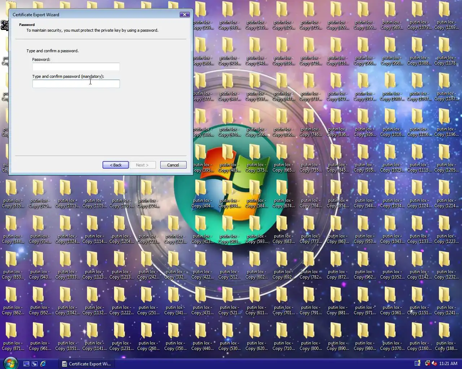The height and width of the screenshot is (369, 462).
Task: Select folder putin lox - Copy (818...
Action: pos(338,52)
